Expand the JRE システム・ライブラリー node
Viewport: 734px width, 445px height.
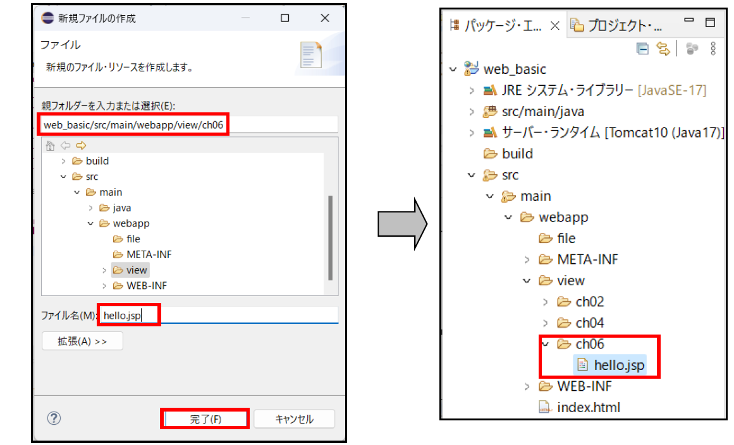(472, 90)
